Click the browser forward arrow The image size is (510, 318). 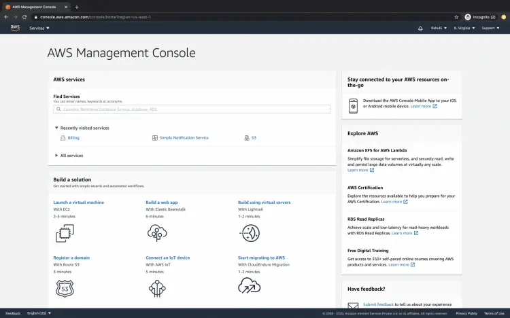pyautogui.click(x=15, y=17)
